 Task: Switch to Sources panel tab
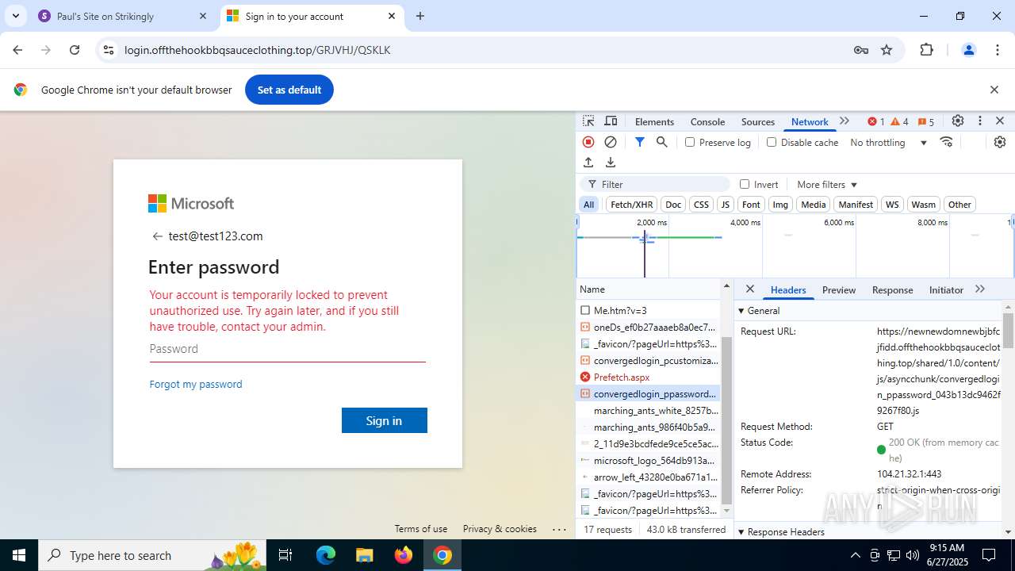[x=757, y=121]
